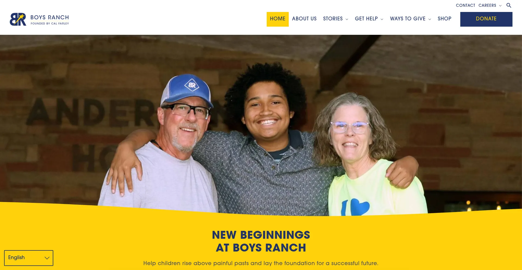Open the About Us menu item

click(304, 19)
